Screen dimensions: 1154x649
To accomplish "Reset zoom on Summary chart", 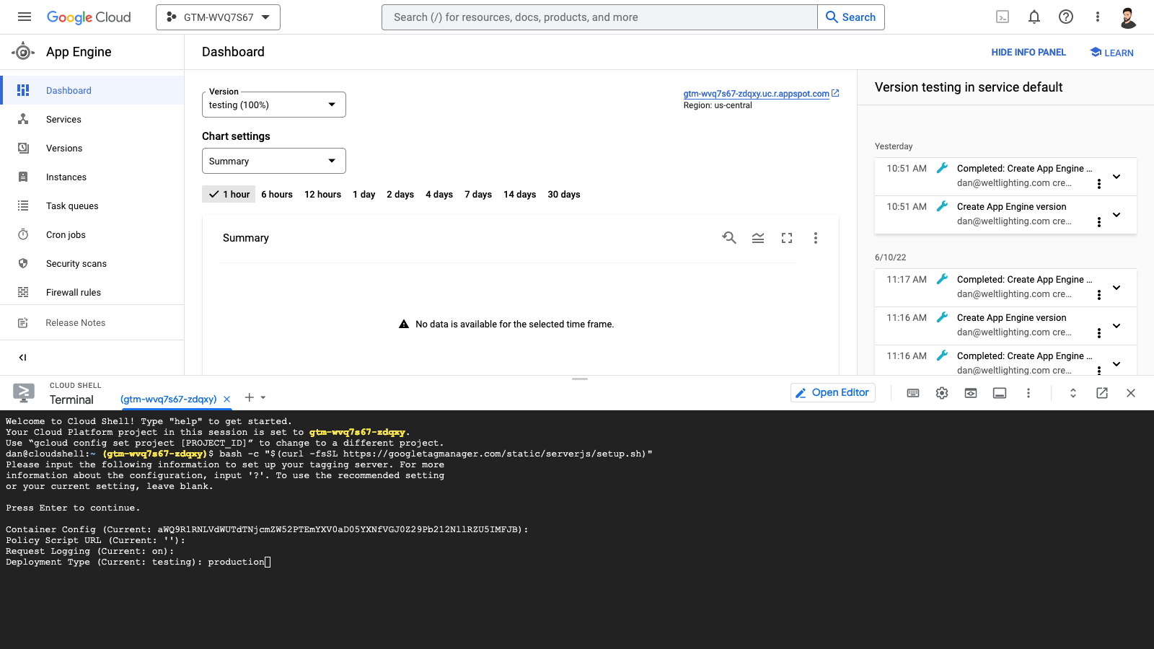I will (x=729, y=238).
